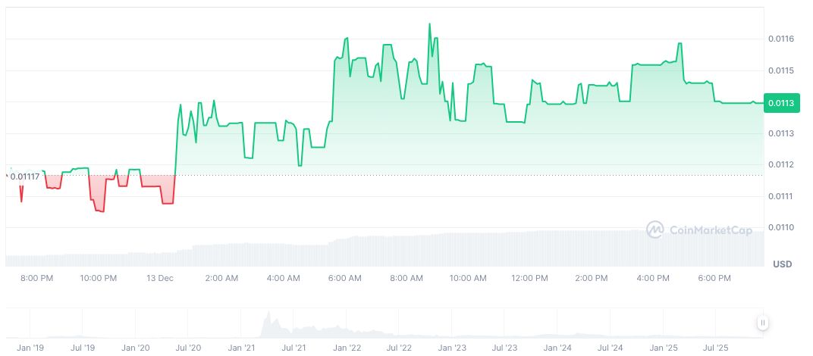The image size is (813, 356).
Task: Click the green current price tag 0.0113
Action: tap(781, 103)
